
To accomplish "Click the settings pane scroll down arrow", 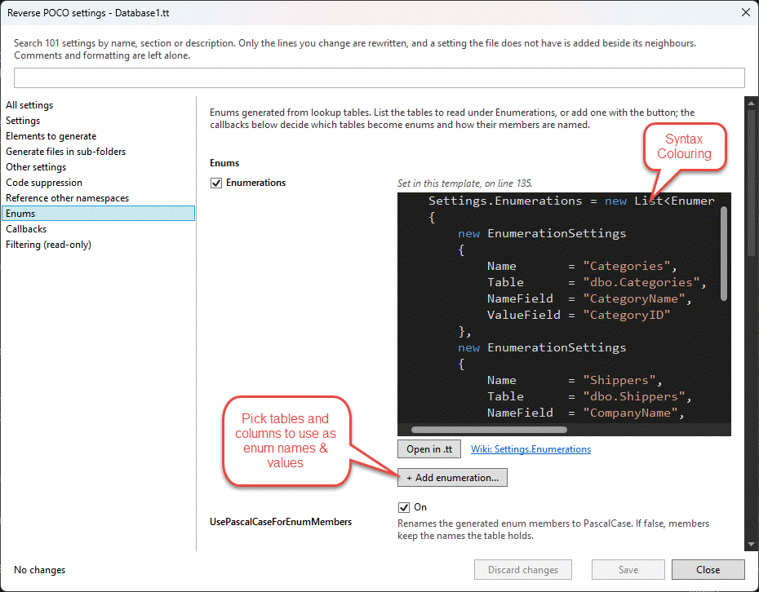I will pyautogui.click(x=751, y=544).
